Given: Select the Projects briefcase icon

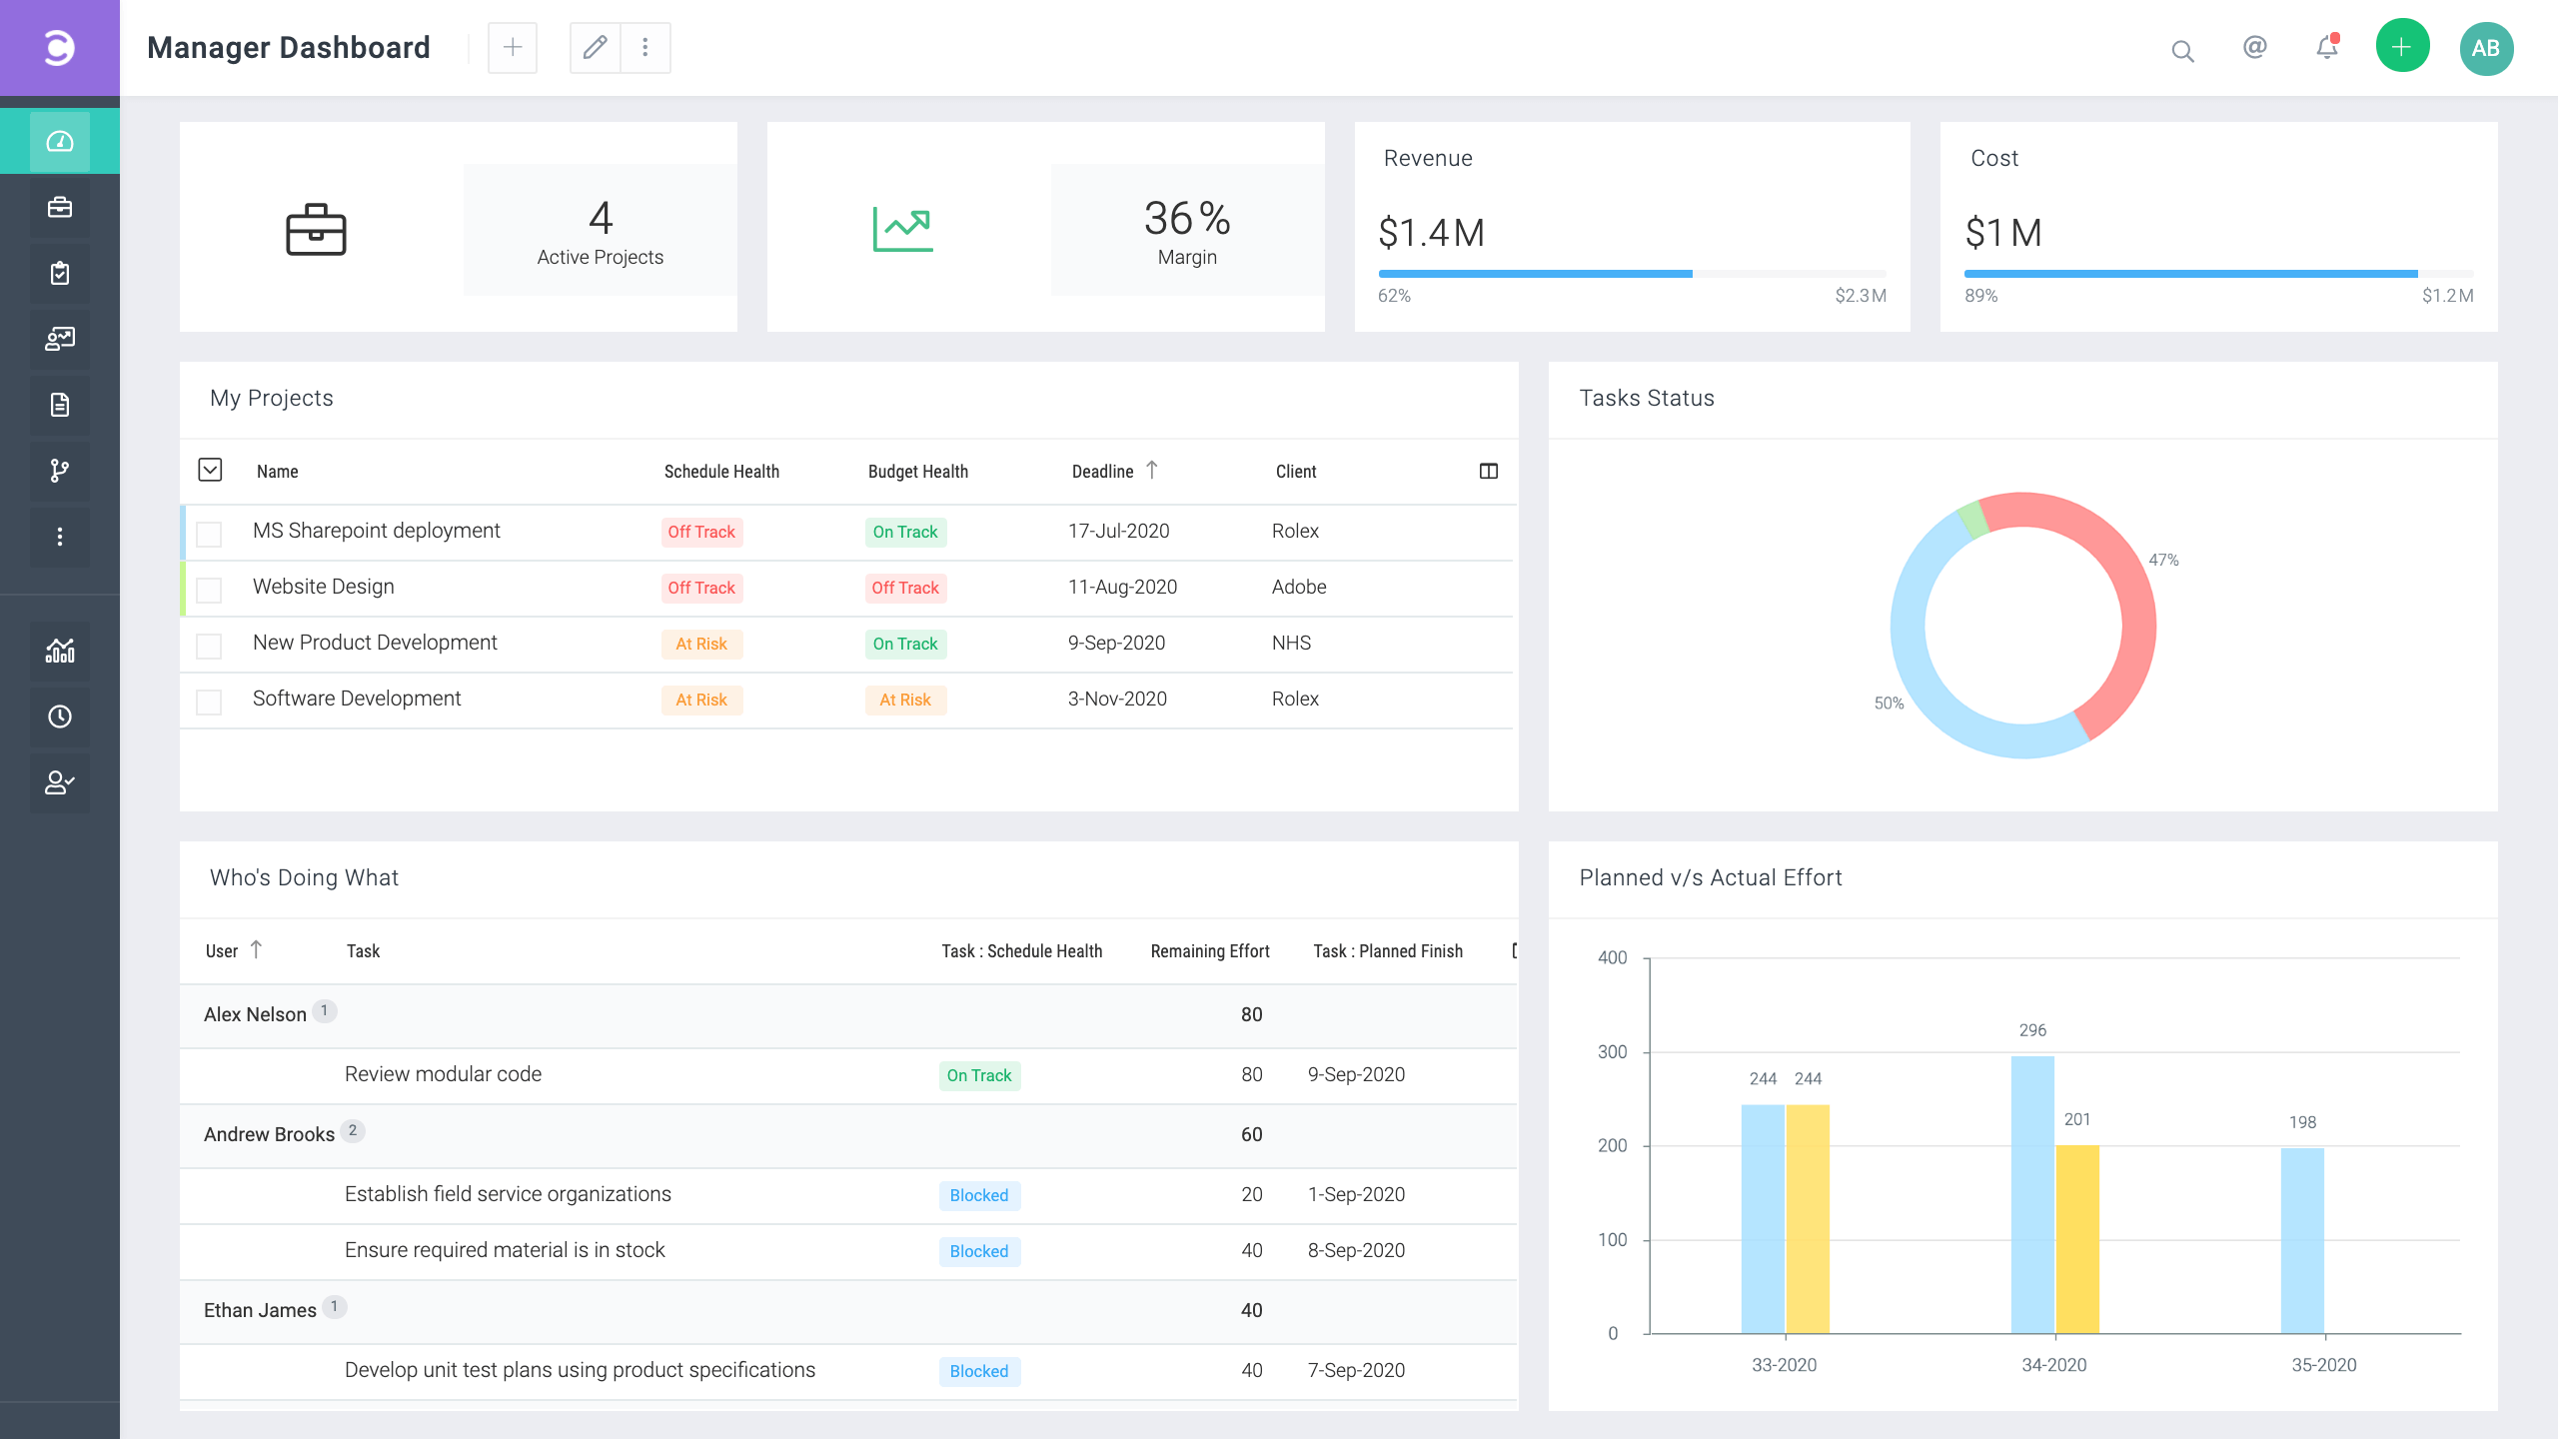Looking at the screenshot, I should (x=59, y=207).
